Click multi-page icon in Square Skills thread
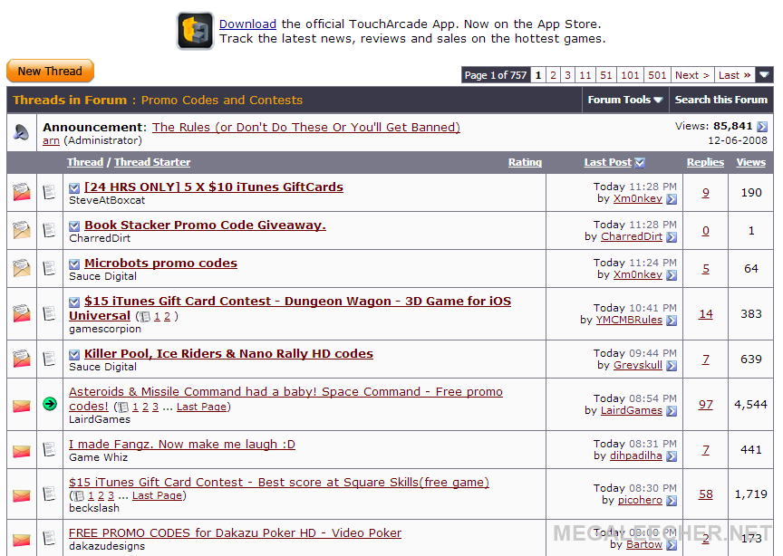Screen dimensions: 783x556 (79, 496)
